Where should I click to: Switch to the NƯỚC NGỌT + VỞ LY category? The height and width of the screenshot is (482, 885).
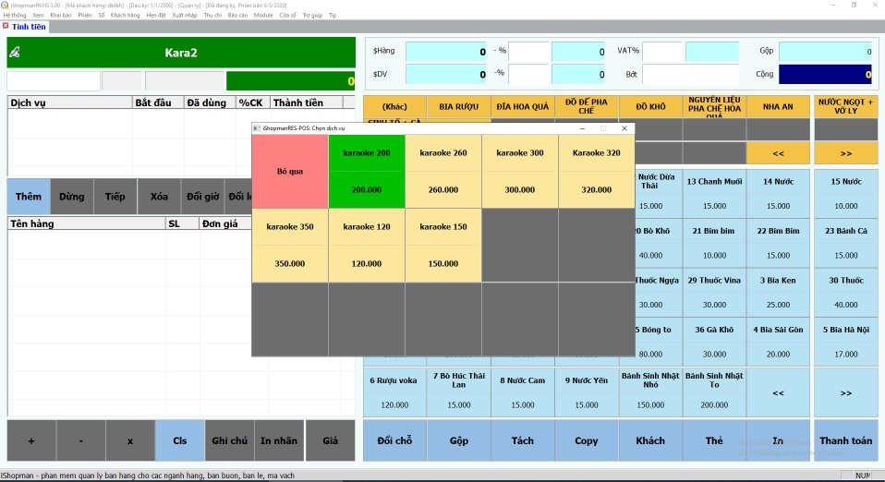[845, 106]
